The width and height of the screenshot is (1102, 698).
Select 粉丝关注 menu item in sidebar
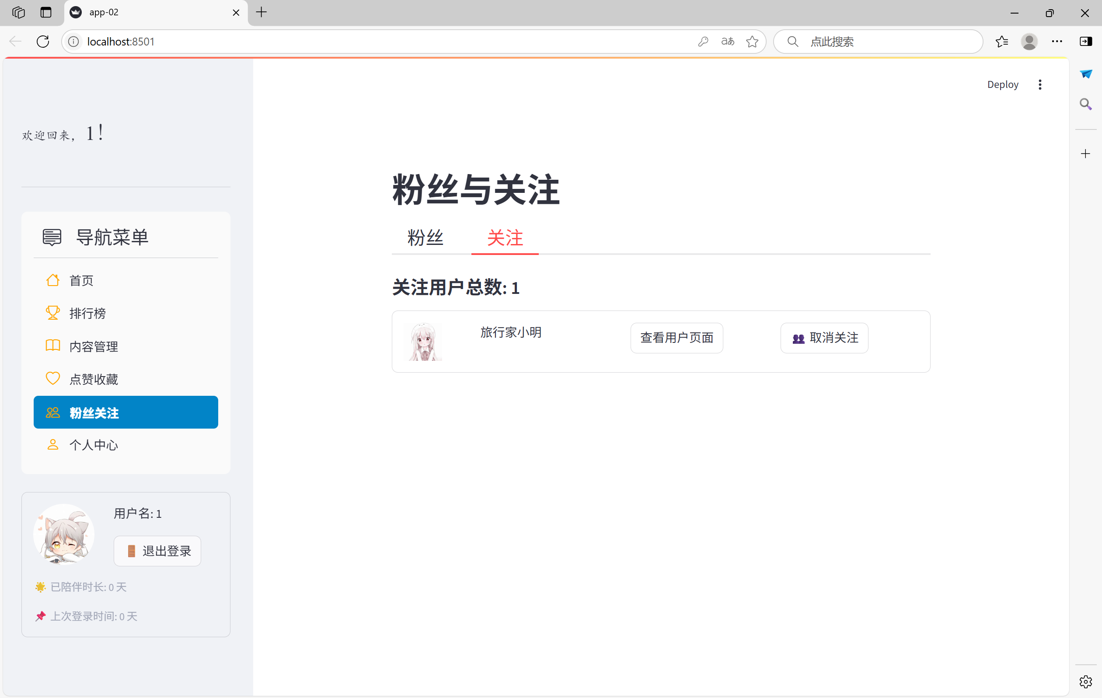pos(126,412)
